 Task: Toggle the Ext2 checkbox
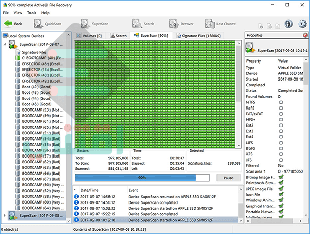pyautogui.click(x=281, y=126)
